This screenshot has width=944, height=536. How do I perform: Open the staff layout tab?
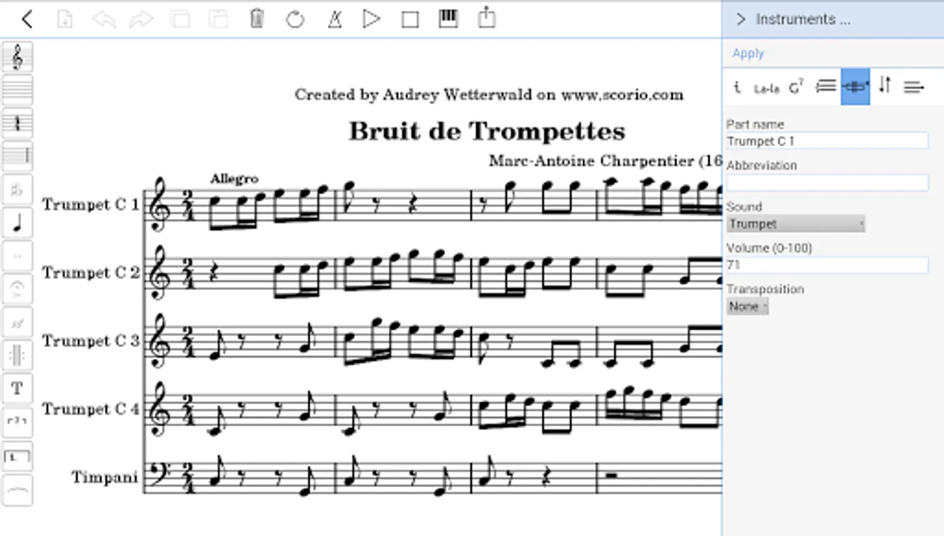[826, 87]
